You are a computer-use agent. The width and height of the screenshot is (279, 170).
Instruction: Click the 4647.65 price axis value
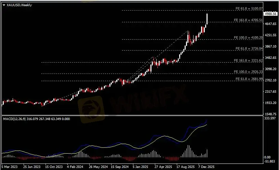270,24
